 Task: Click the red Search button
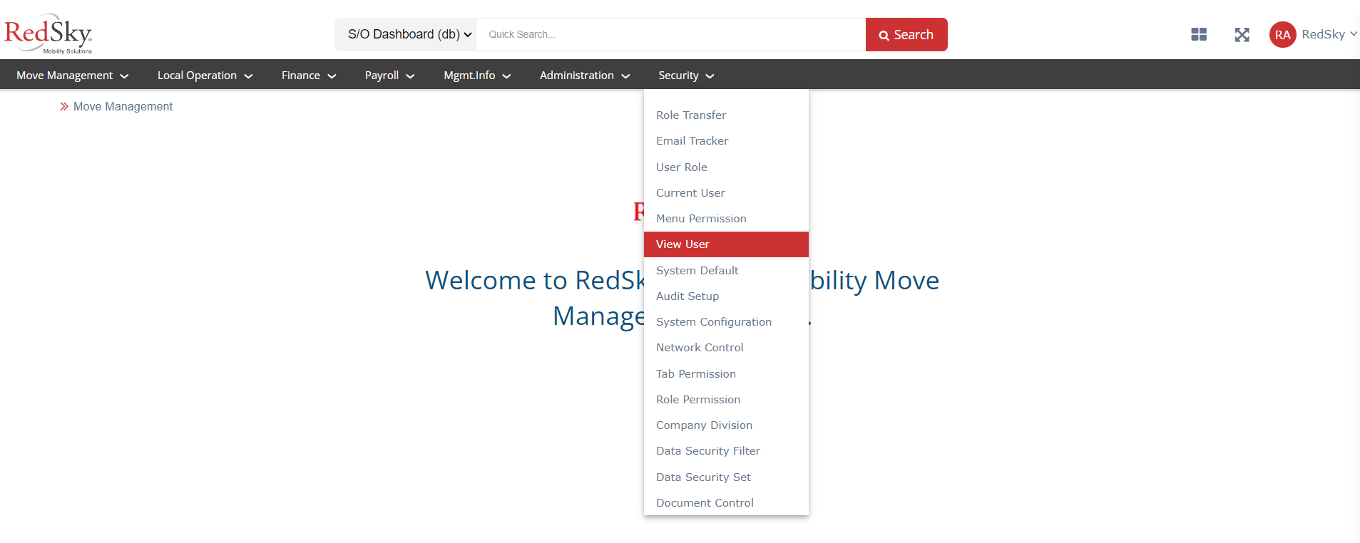(x=906, y=34)
